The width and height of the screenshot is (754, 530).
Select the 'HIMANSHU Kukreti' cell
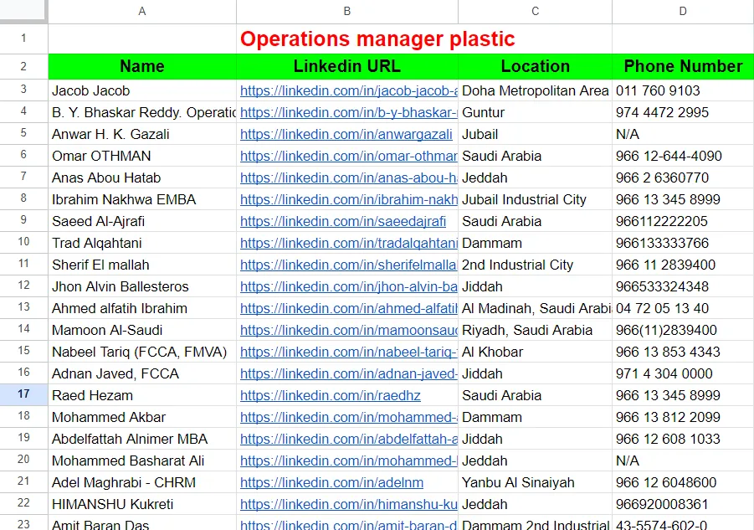(x=142, y=504)
